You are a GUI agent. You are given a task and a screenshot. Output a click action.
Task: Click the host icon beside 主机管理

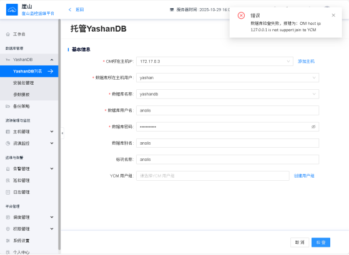[x=7, y=132]
